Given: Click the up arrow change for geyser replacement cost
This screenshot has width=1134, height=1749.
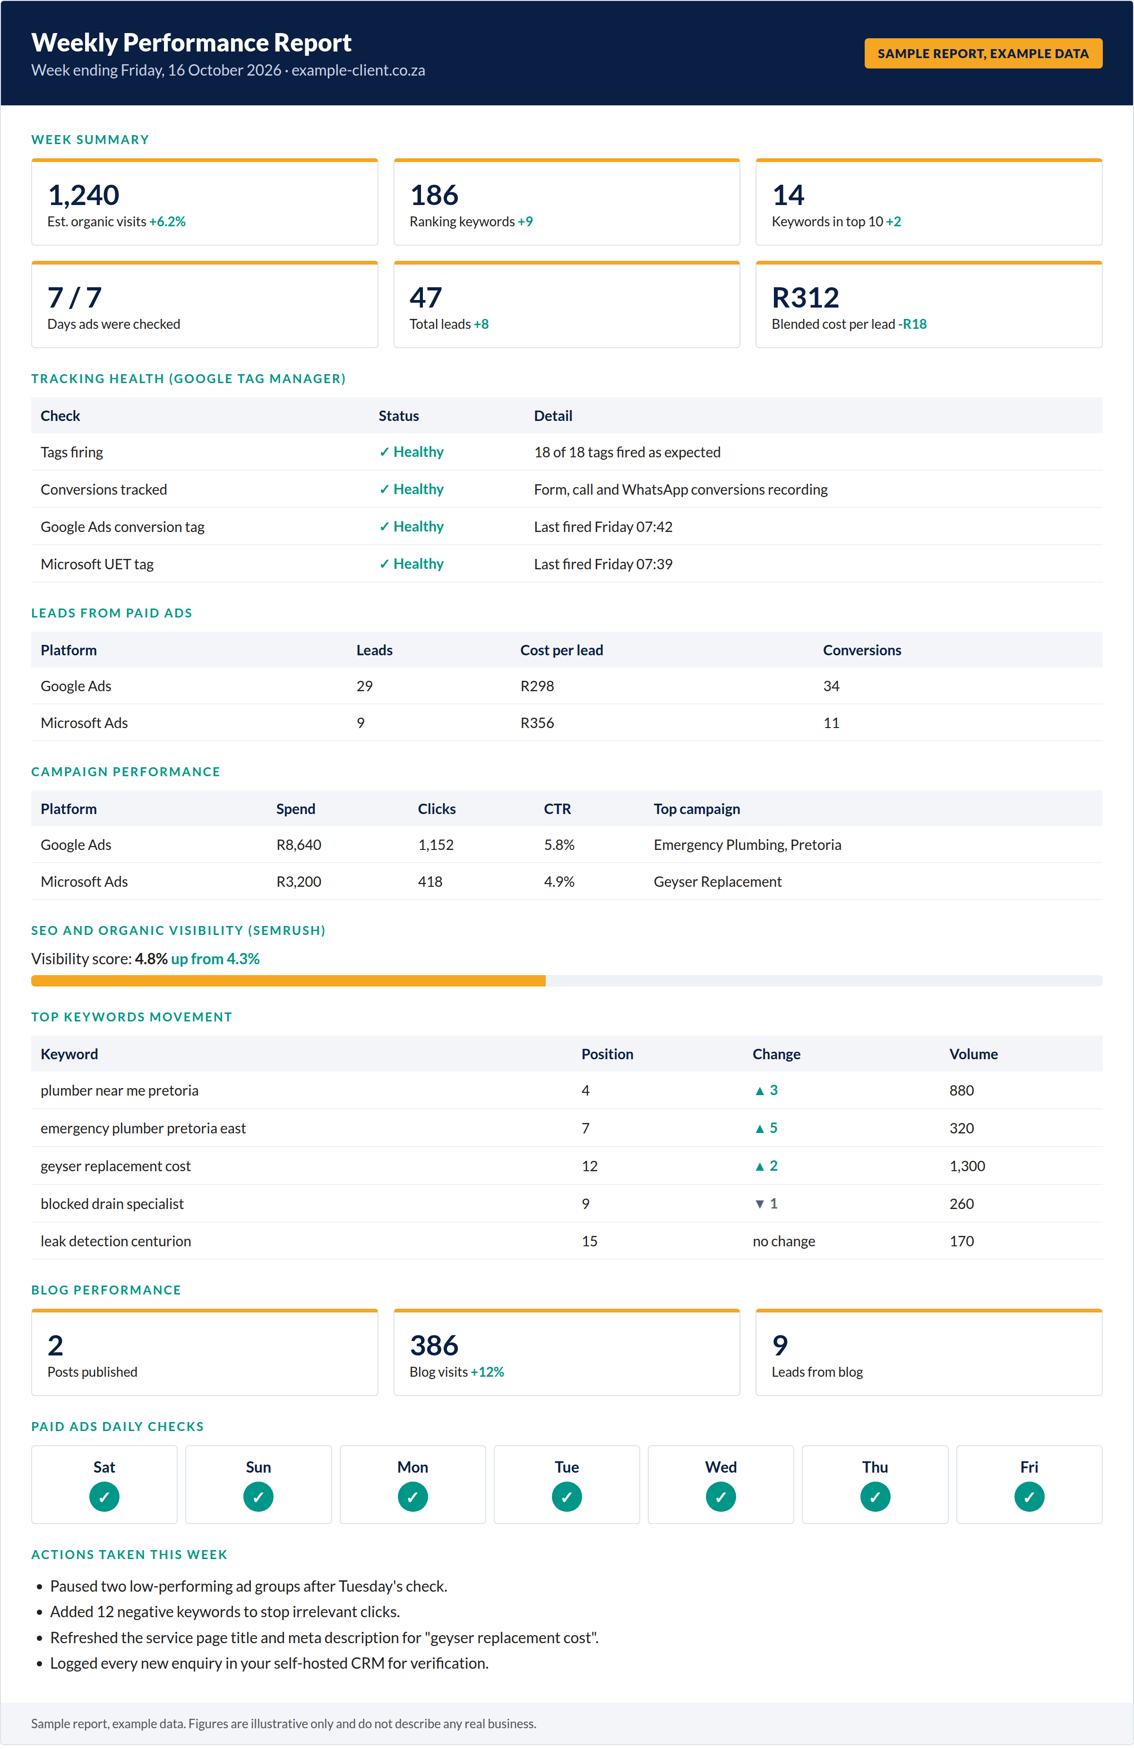Looking at the screenshot, I should pyautogui.click(x=766, y=1166).
